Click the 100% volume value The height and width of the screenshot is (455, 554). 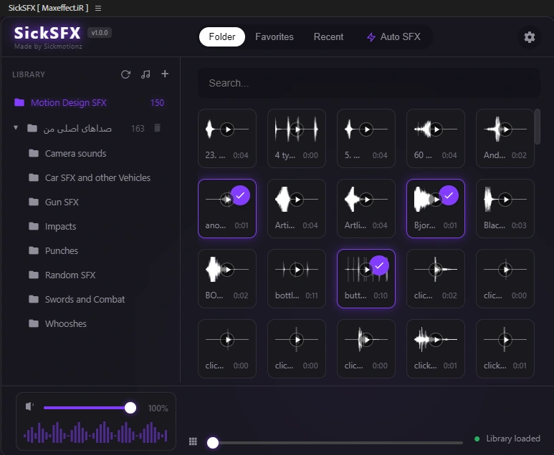[x=158, y=408]
